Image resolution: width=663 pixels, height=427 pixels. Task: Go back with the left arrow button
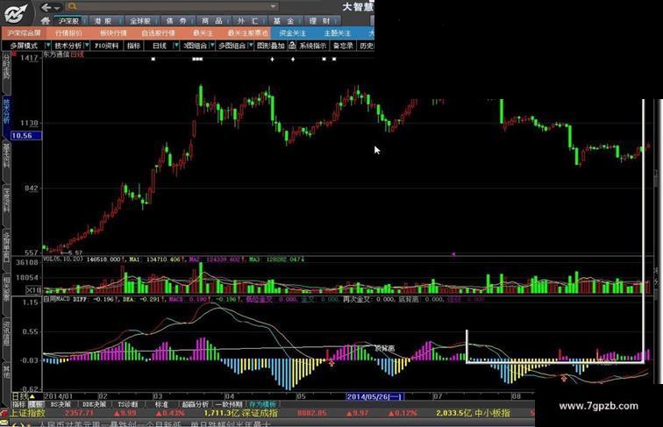pyautogui.click(x=46, y=7)
